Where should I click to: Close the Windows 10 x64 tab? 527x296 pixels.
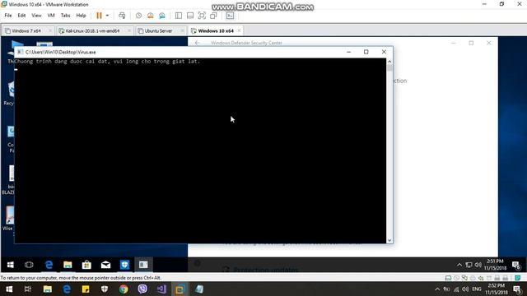click(239, 30)
